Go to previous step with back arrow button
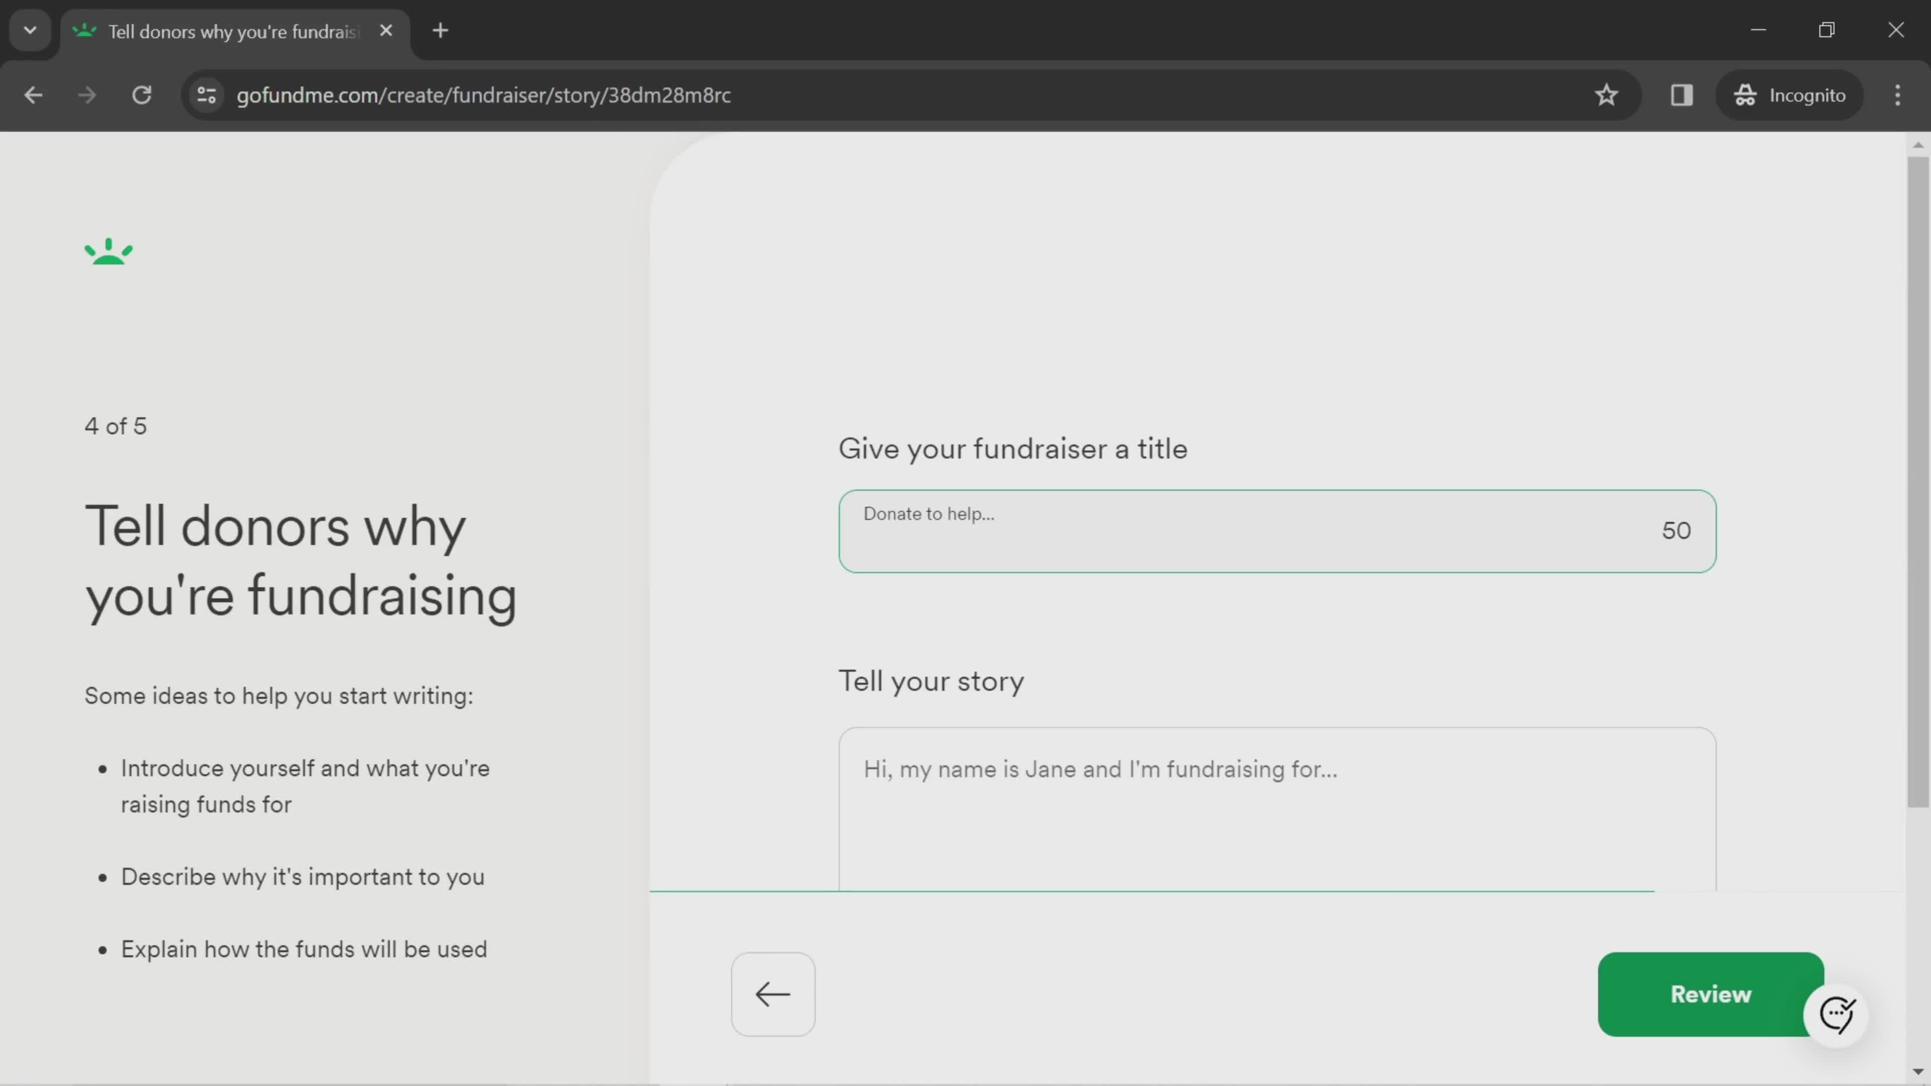1931x1086 pixels. pyautogui.click(x=773, y=994)
